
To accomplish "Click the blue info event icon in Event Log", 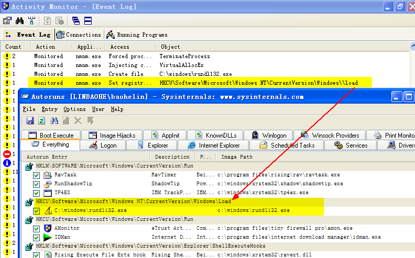I will point(7,163).
